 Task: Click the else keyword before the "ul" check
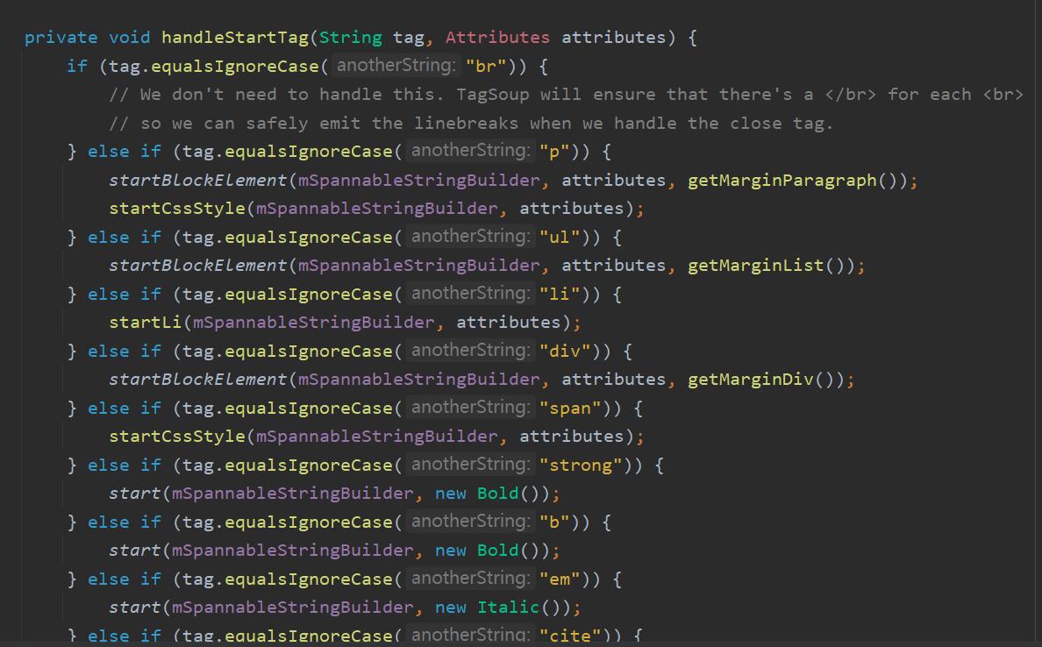click(107, 237)
